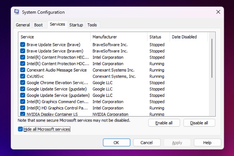Open the Tools tab

click(92, 25)
